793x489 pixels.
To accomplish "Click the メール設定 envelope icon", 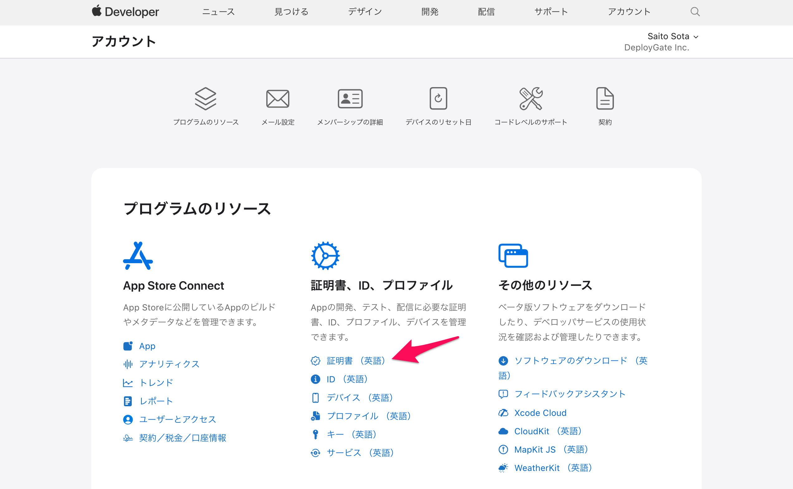I will [278, 99].
